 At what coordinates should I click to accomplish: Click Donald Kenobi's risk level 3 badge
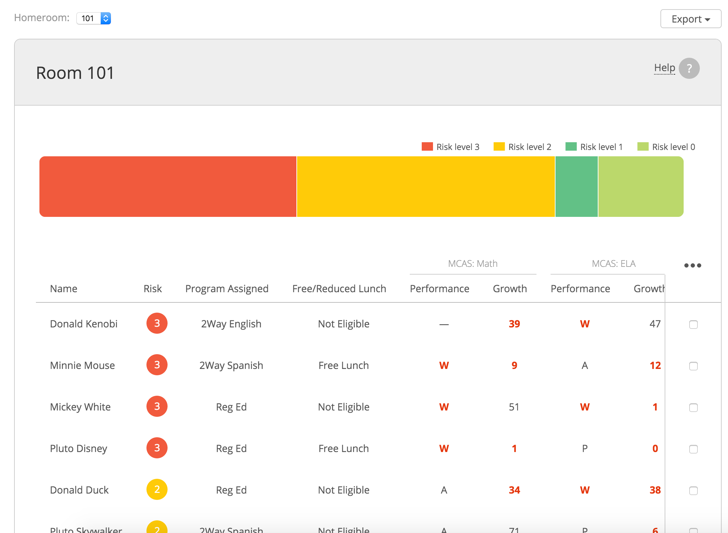[x=157, y=323]
